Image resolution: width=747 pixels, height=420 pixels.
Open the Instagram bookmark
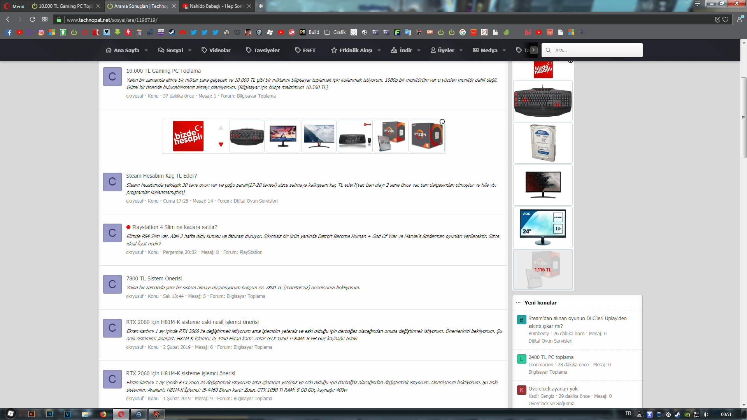pyautogui.click(x=41, y=32)
